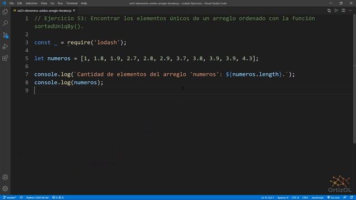Click the vertical scrollbar of the editor
The image size is (356, 200).
pos(354,79)
